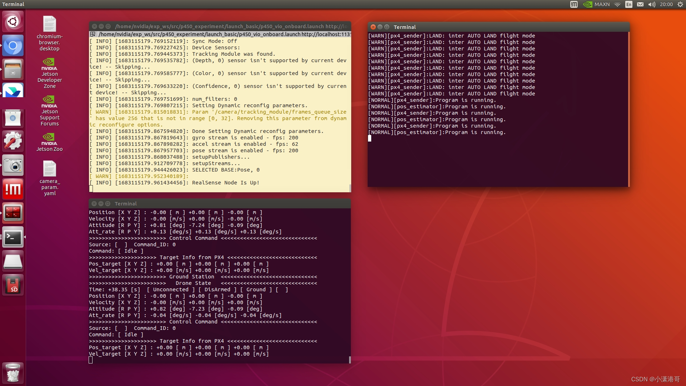The height and width of the screenshot is (386, 686).
Task: Open the Trash in the dock
Action: pyautogui.click(x=13, y=373)
